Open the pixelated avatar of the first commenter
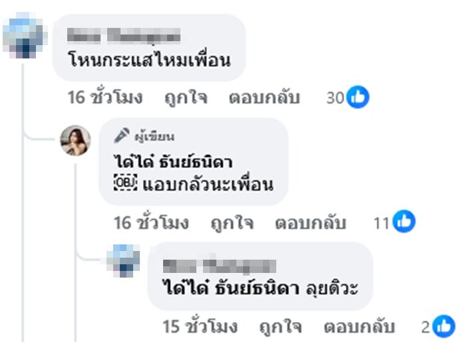 click(x=25, y=35)
